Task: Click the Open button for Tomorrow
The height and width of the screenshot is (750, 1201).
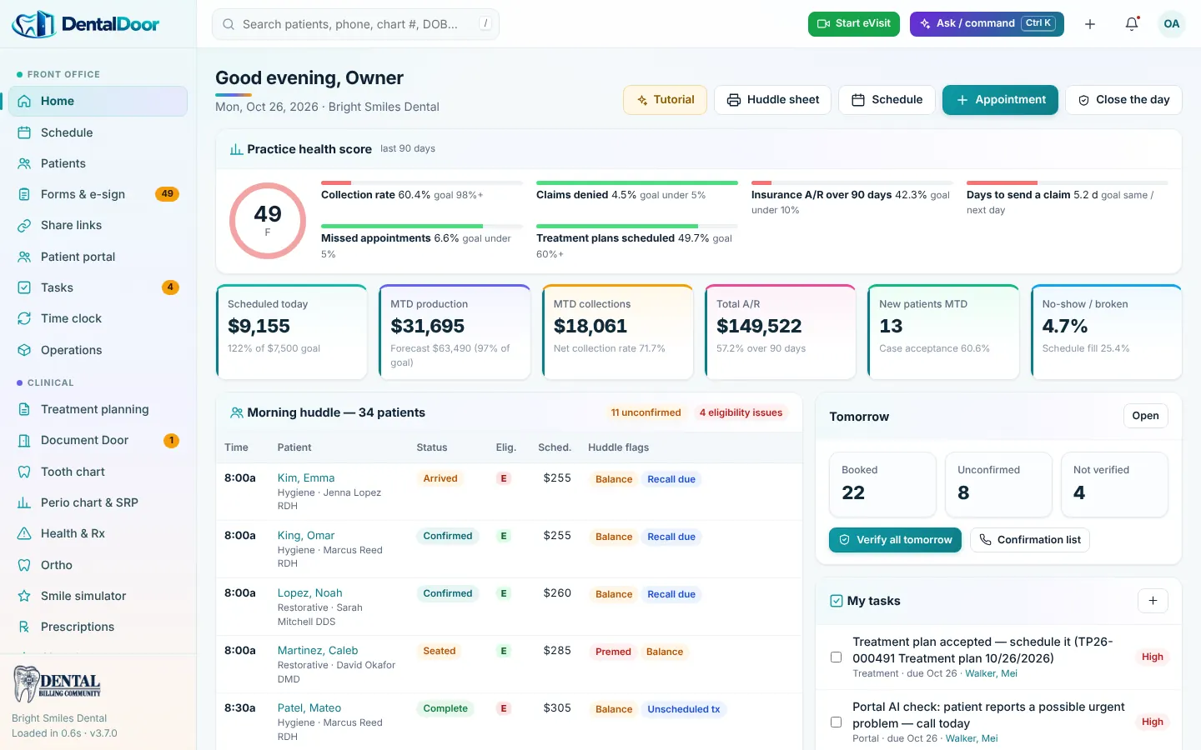Action: click(1145, 416)
